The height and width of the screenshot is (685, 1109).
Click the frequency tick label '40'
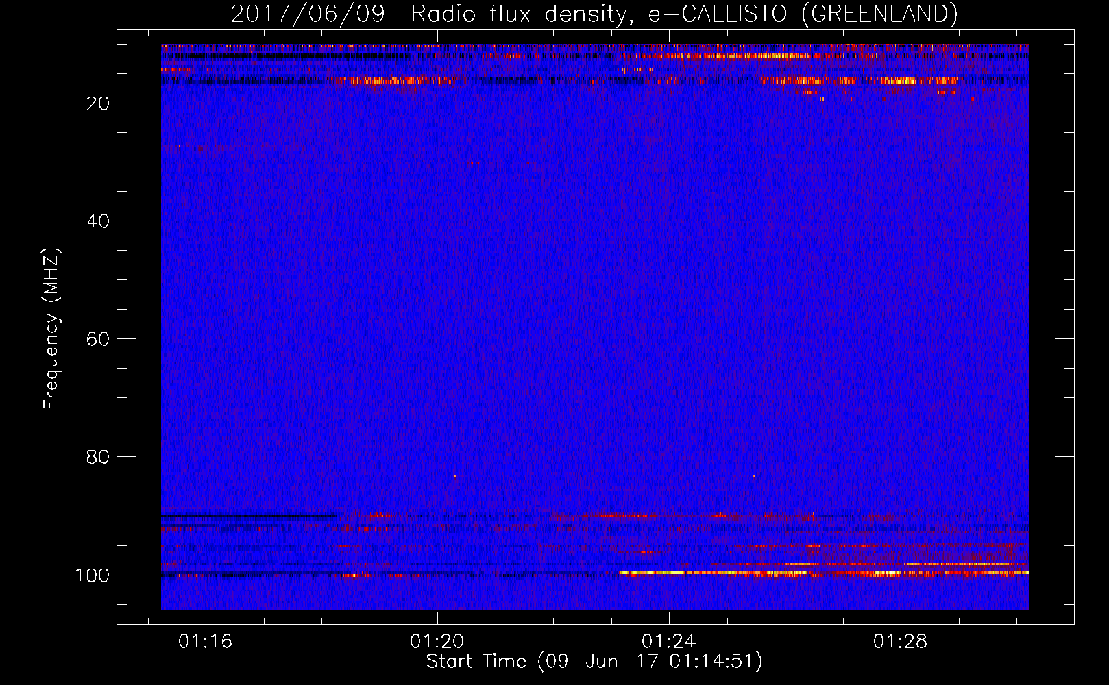pyautogui.click(x=98, y=221)
